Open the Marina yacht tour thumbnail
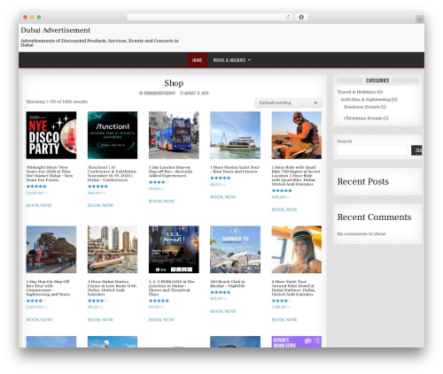443x374 pixels. click(x=236, y=135)
